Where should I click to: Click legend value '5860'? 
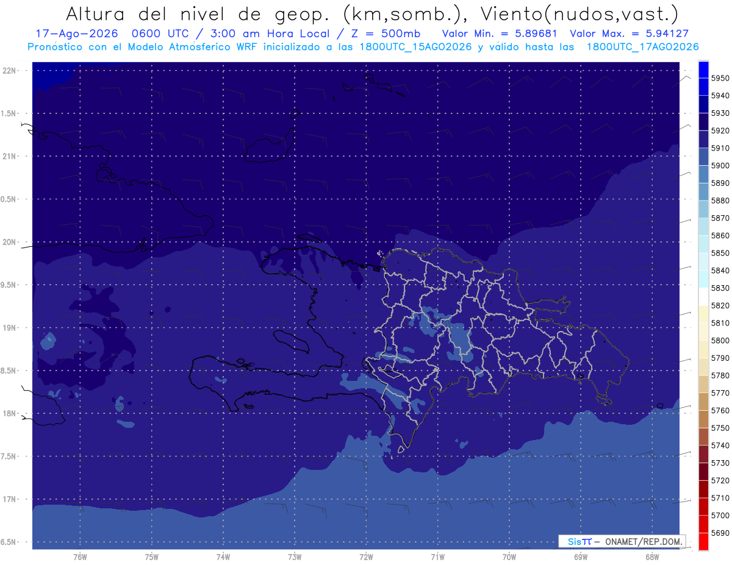pos(720,236)
